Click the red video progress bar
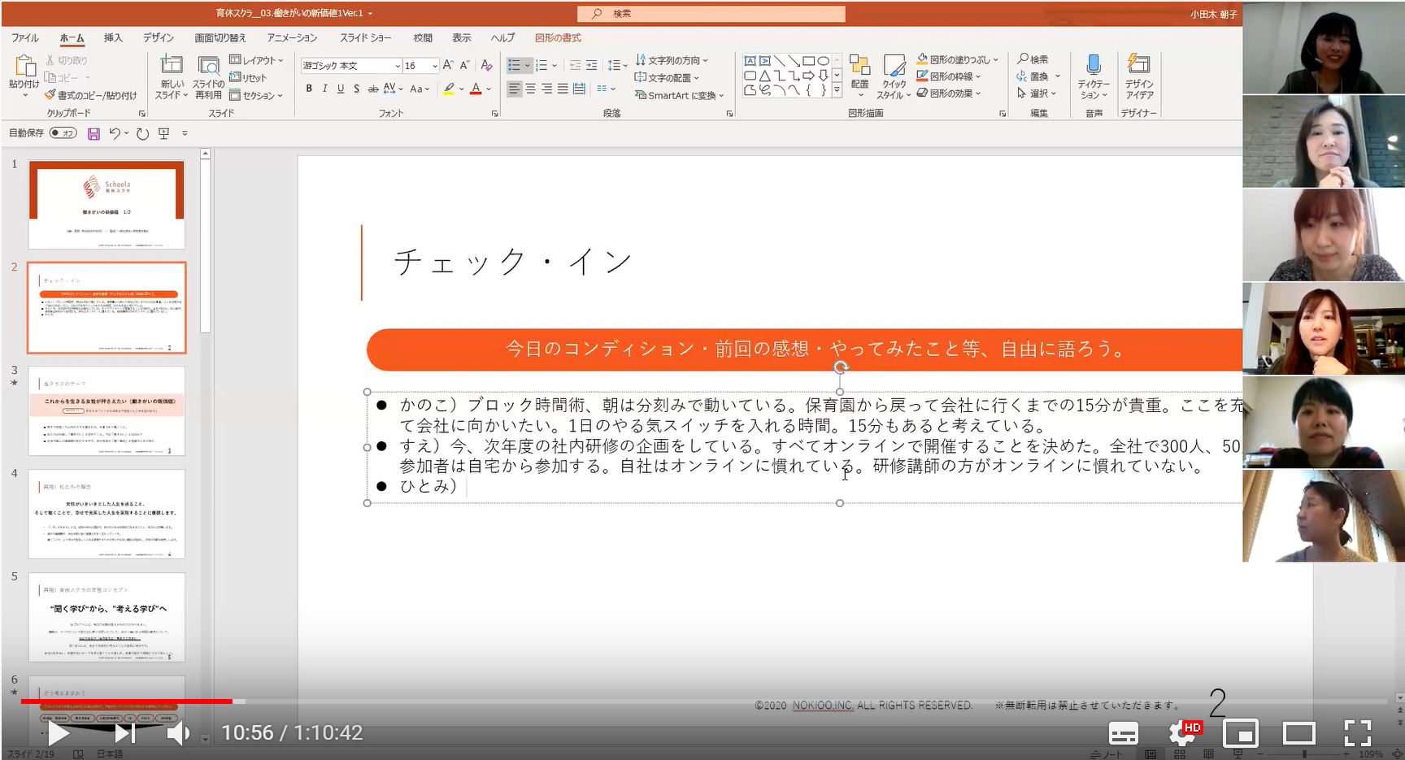The width and height of the screenshot is (1405, 760). [126, 701]
